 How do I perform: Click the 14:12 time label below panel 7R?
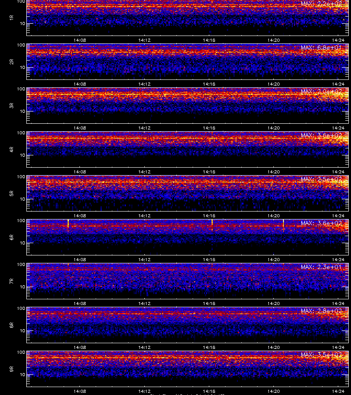(144, 304)
